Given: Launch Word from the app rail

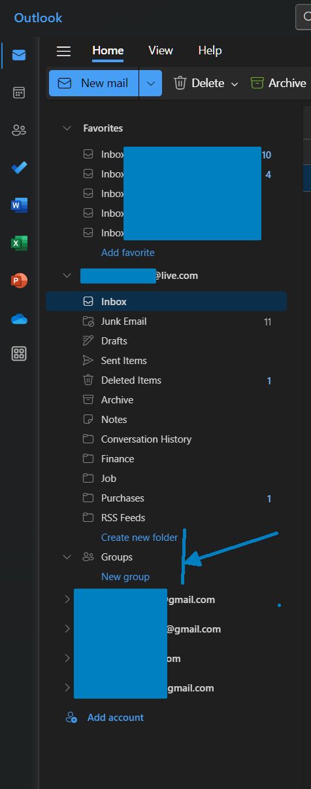Looking at the screenshot, I should point(19,206).
